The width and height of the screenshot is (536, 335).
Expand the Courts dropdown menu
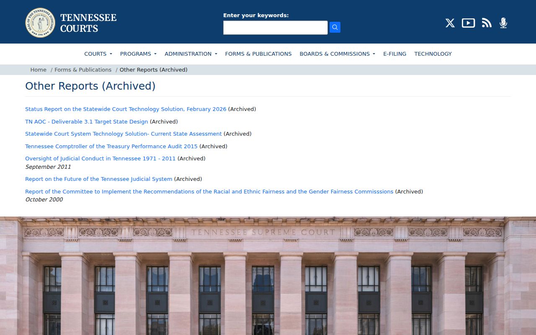[x=98, y=54]
